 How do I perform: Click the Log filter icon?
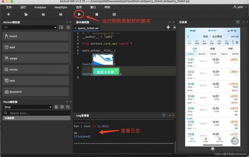coord(164,116)
